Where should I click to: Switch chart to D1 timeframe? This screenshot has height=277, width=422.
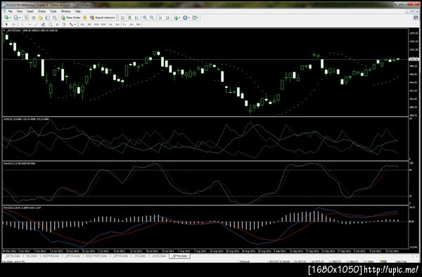pos(124,24)
